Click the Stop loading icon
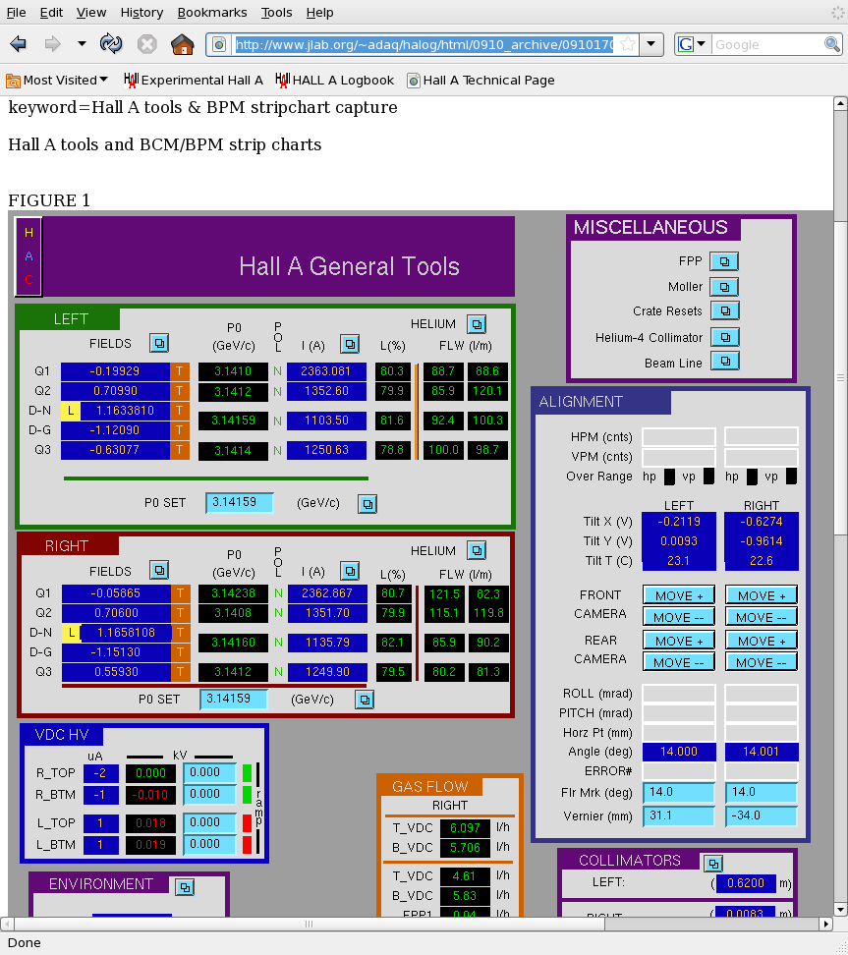This screenshot has height=955, width=848. pos(146,44)
